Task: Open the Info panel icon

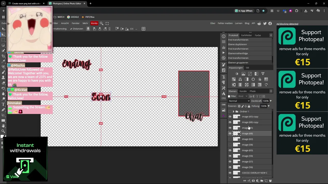Action: (x=223, y=36)
